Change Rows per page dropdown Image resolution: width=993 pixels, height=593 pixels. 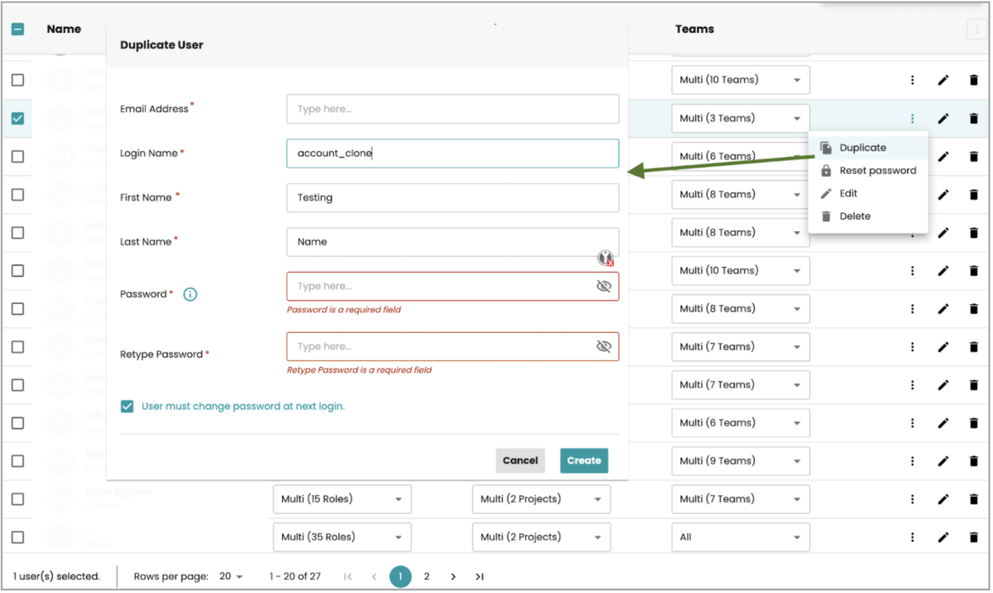tap(231, 577)
